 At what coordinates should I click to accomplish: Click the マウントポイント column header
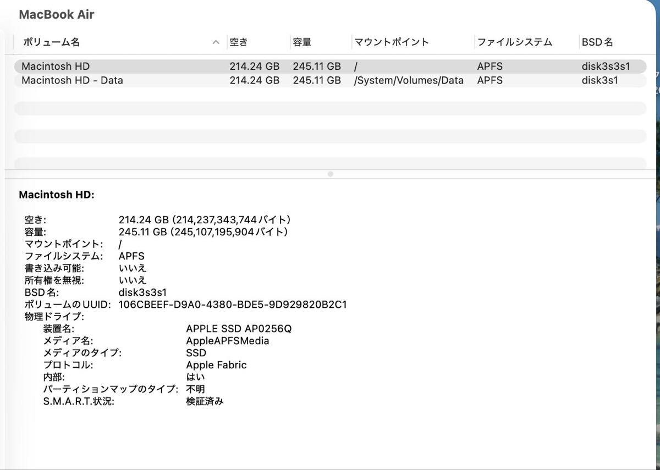392,42
